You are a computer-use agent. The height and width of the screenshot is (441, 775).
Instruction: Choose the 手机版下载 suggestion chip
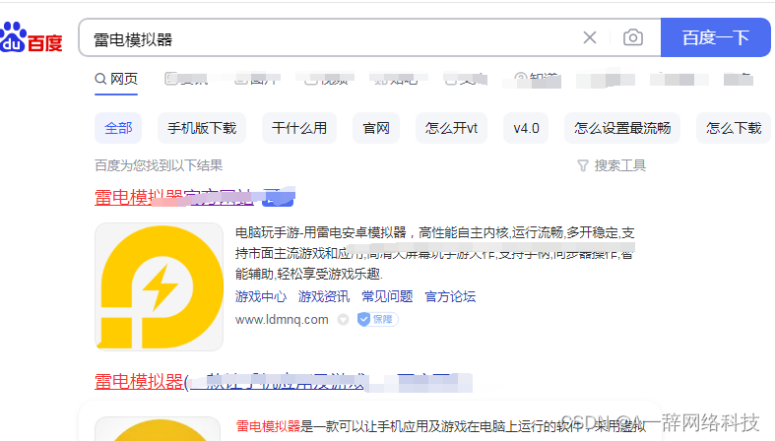click(202, 128)
